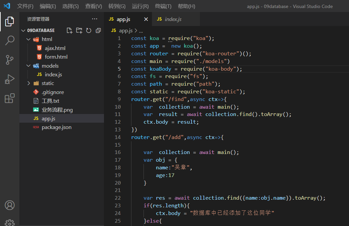Select the app.js editor tab

coord(128,19)
